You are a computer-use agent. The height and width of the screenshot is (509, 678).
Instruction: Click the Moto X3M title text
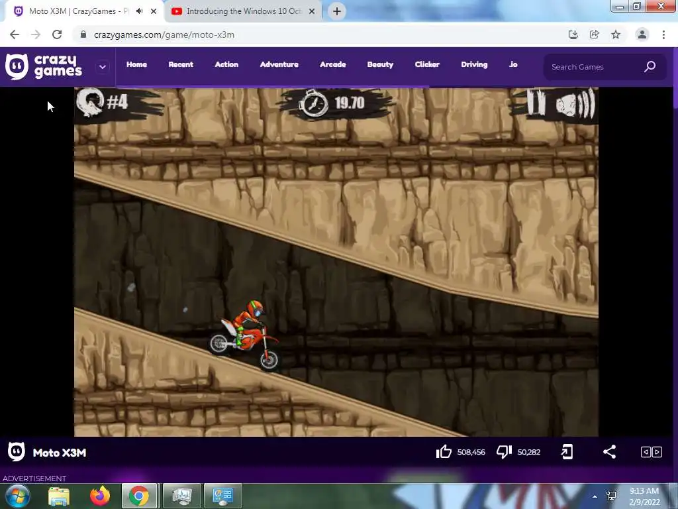pyautogui.click(x=60, y=453)
